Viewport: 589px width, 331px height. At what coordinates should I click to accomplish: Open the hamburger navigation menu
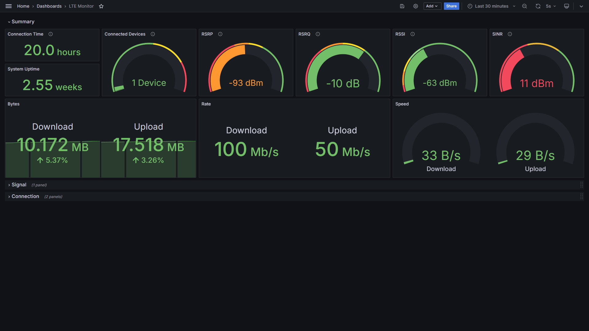(x=9, y=6)
